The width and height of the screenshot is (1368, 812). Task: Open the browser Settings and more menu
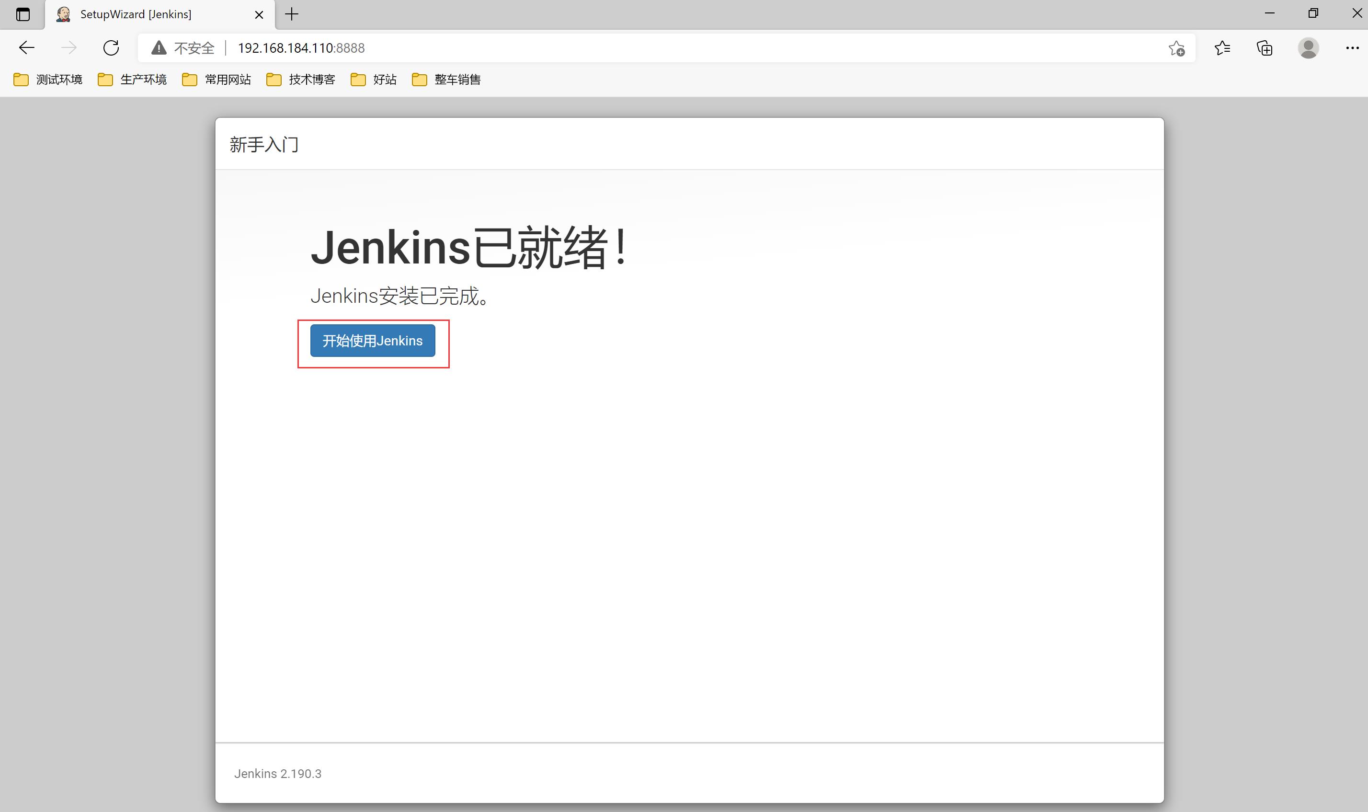point(1352,48)
